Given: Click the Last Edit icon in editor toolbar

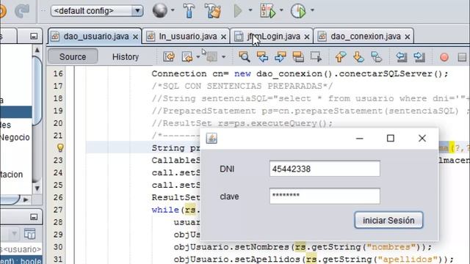Looking at the screenshot, I should click(x=169, y=56).
